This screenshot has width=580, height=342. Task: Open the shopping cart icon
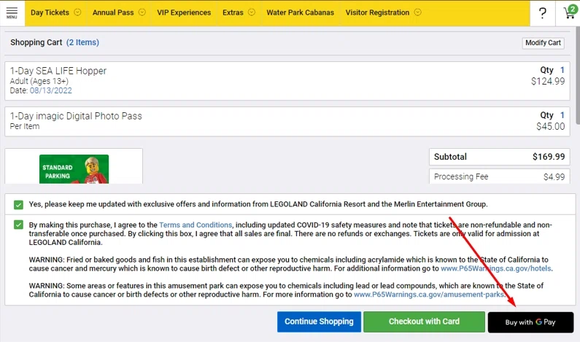coord(568,13)
